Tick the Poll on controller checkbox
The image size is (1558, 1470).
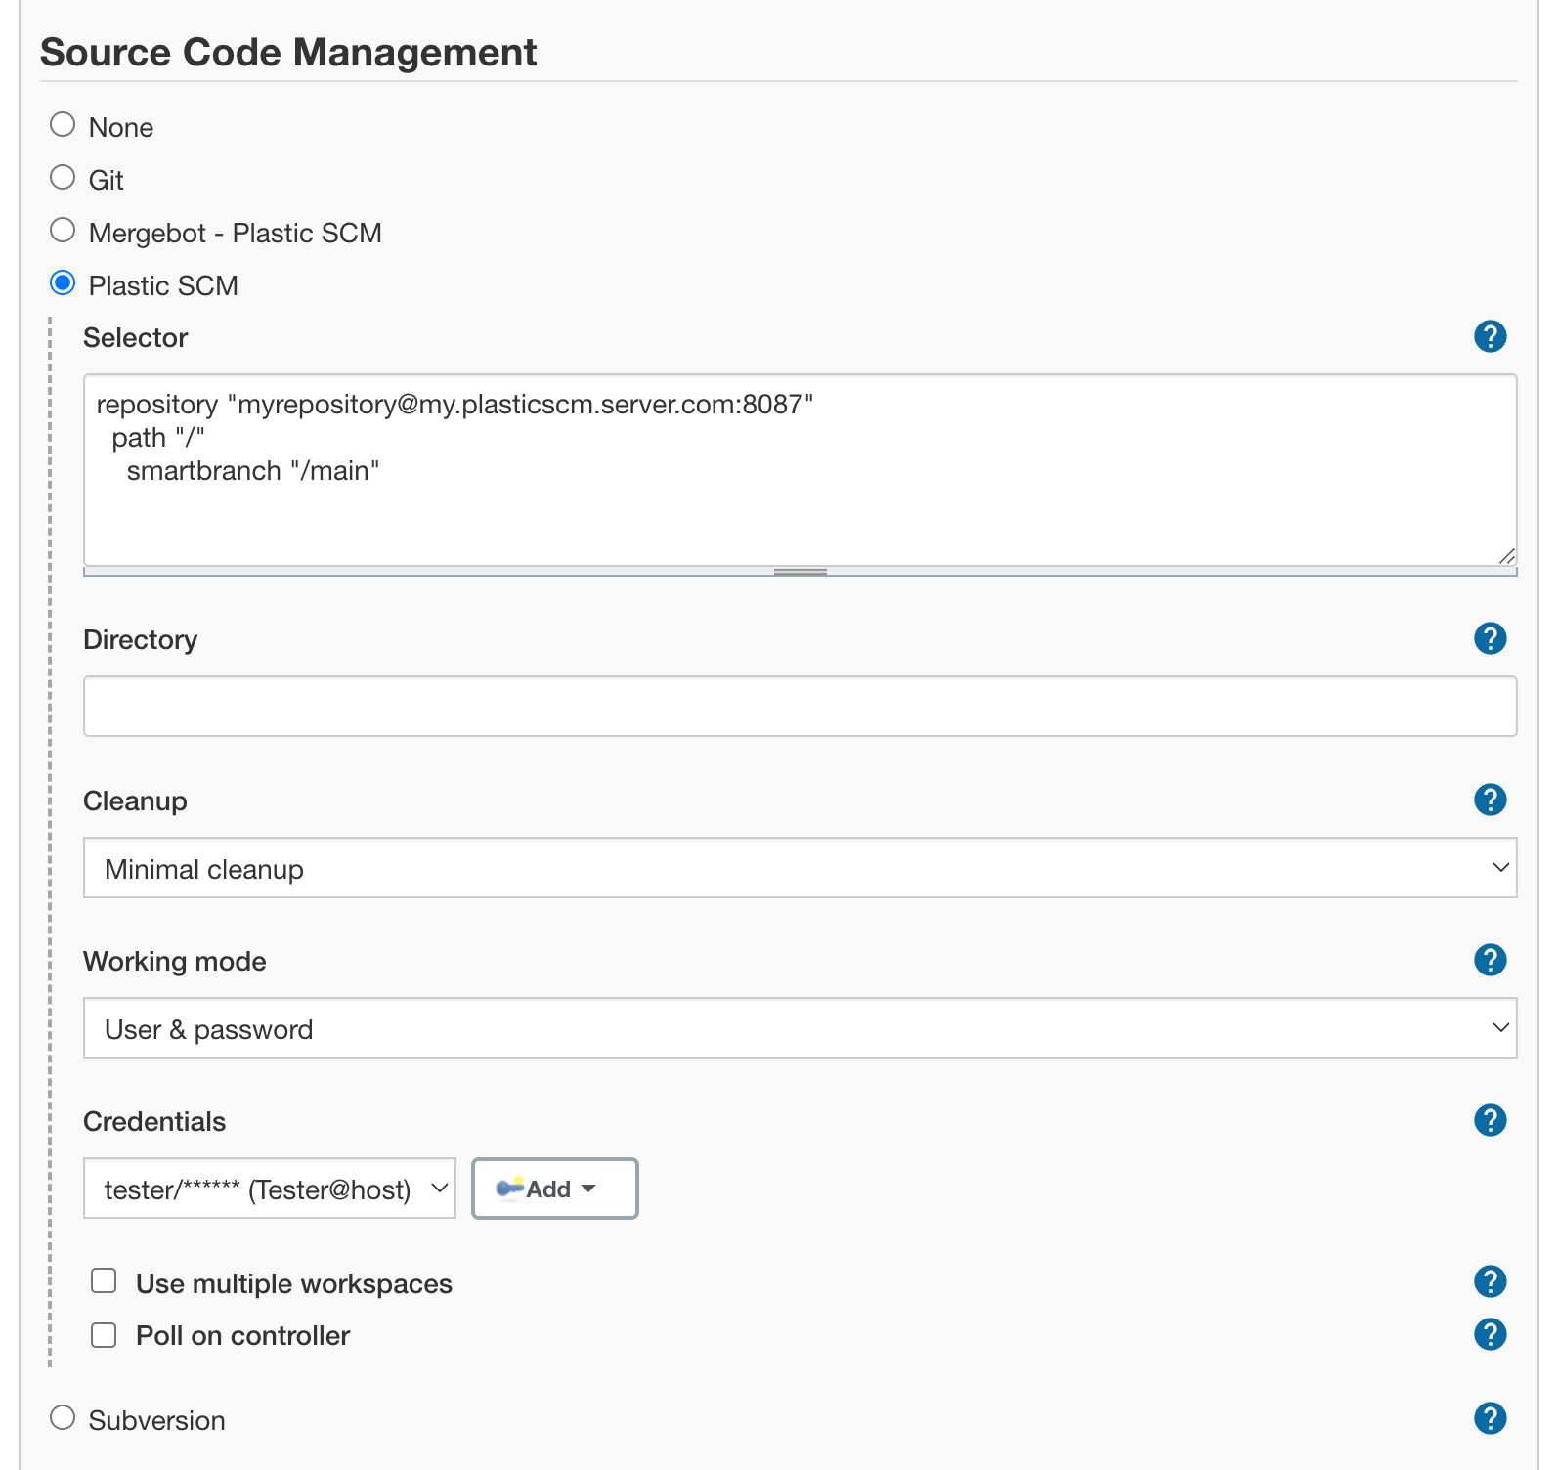pyautogui.click(x=104, y=1335)
